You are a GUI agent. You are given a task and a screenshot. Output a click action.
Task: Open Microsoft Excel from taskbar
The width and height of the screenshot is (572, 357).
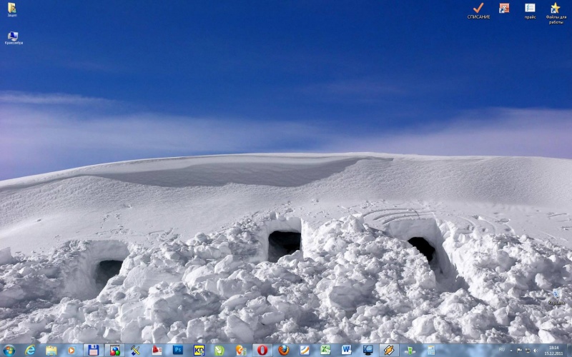point(325,350)
